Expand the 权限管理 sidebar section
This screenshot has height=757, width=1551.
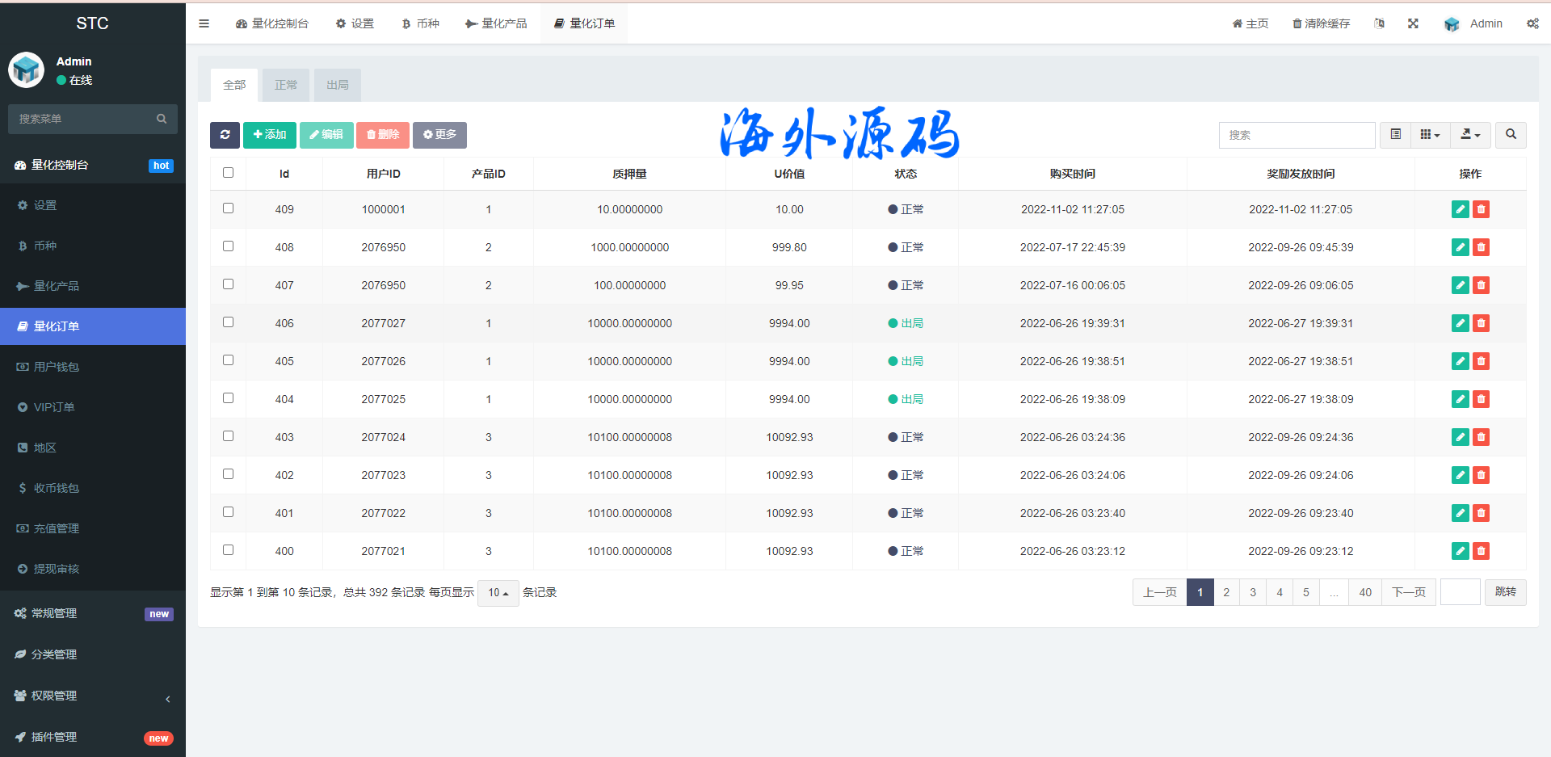(93, 696)
